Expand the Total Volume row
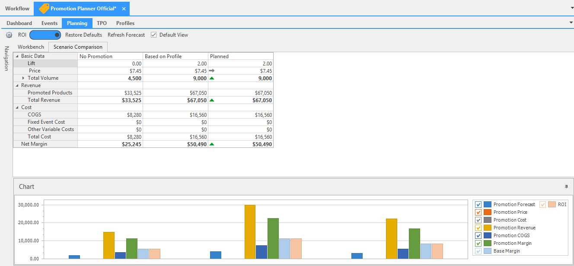 pos(23,78)
